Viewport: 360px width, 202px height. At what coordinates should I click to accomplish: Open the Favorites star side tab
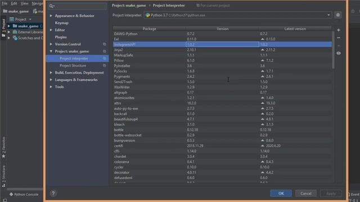pos(3,148)
